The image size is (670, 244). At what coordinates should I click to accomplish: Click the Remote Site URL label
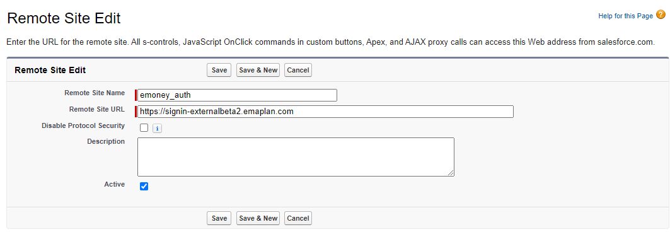97,110
